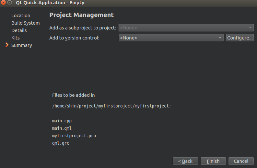Click the Finish button
Viewport: 257px width, 168px height.
[x=213, y=161]
